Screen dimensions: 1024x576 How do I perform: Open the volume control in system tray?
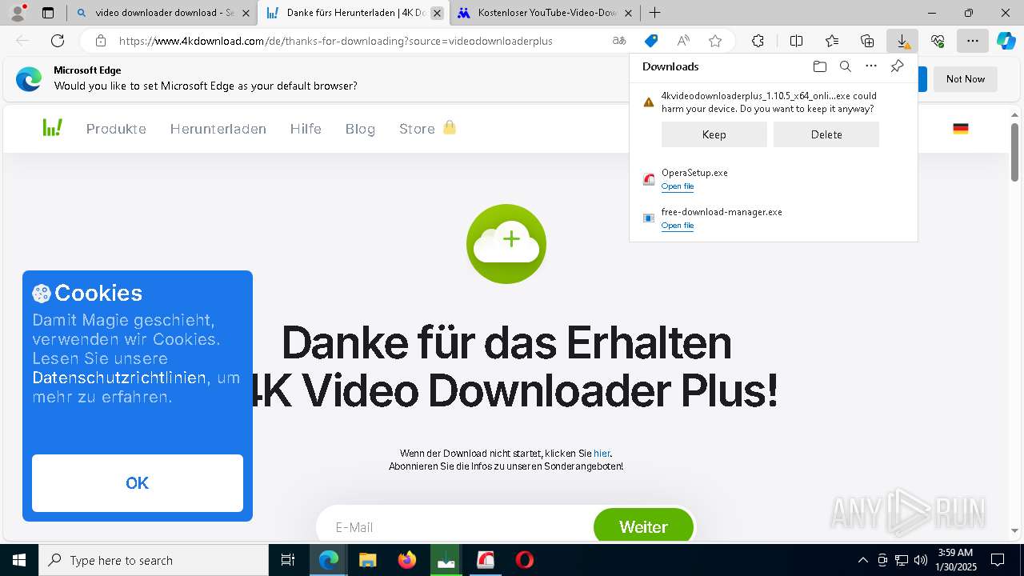coord(921,560)
